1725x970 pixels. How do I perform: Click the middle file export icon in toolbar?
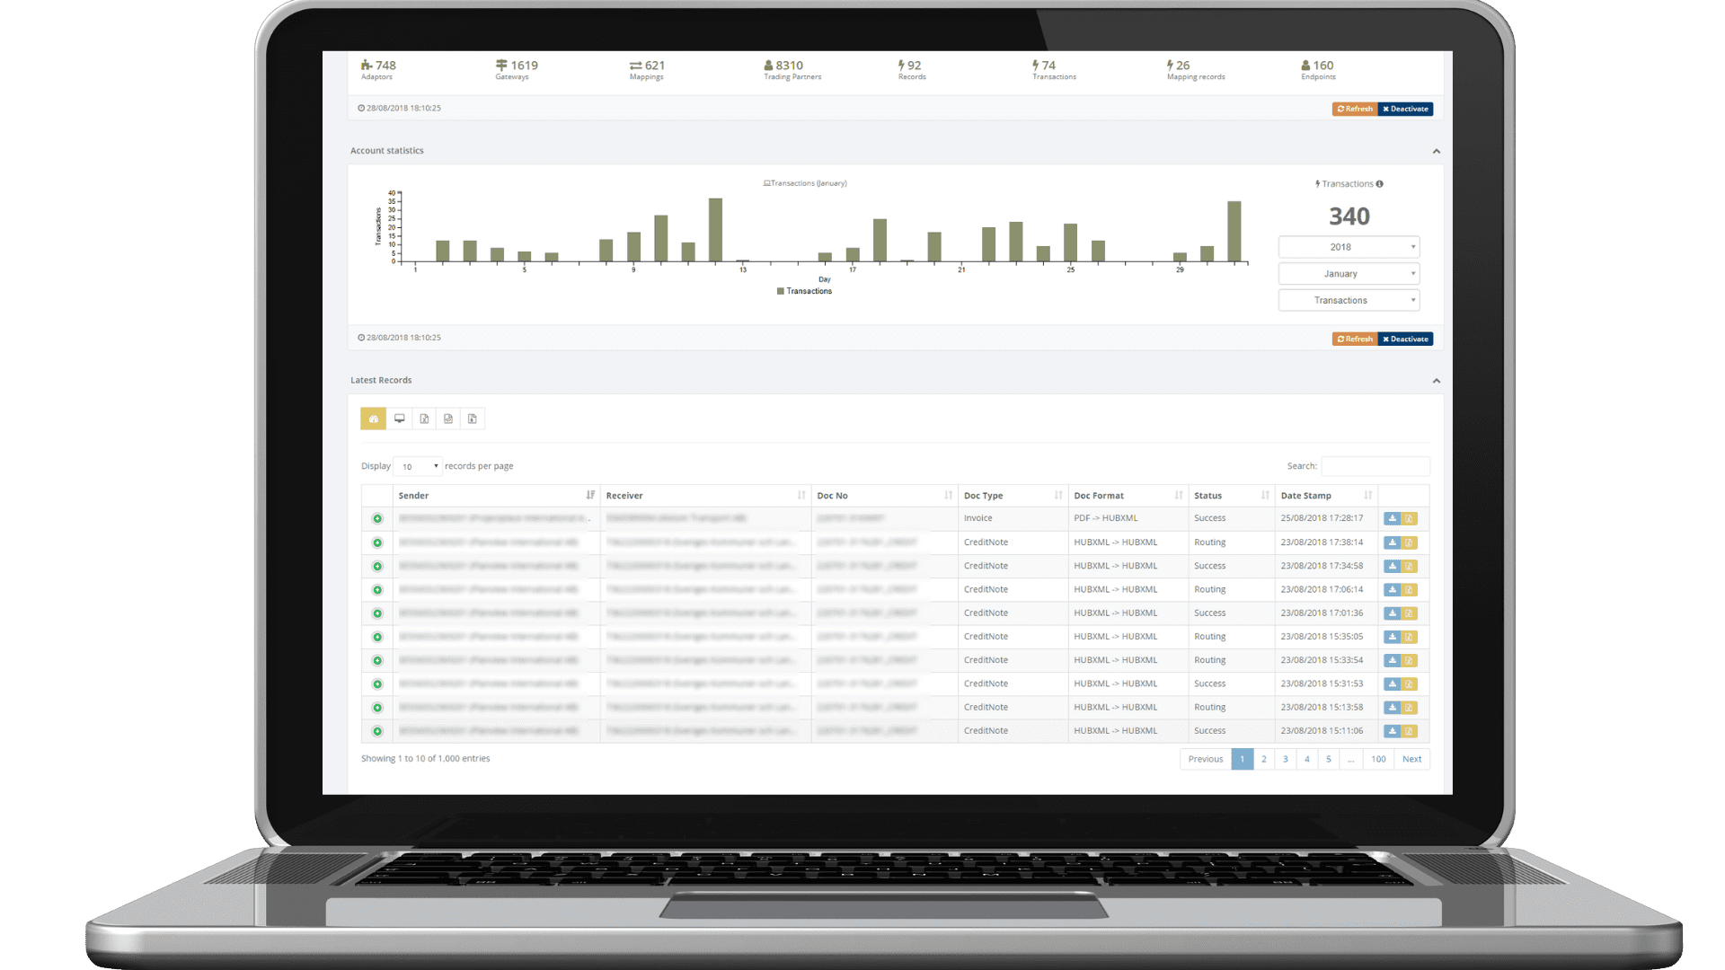[448, 419]
